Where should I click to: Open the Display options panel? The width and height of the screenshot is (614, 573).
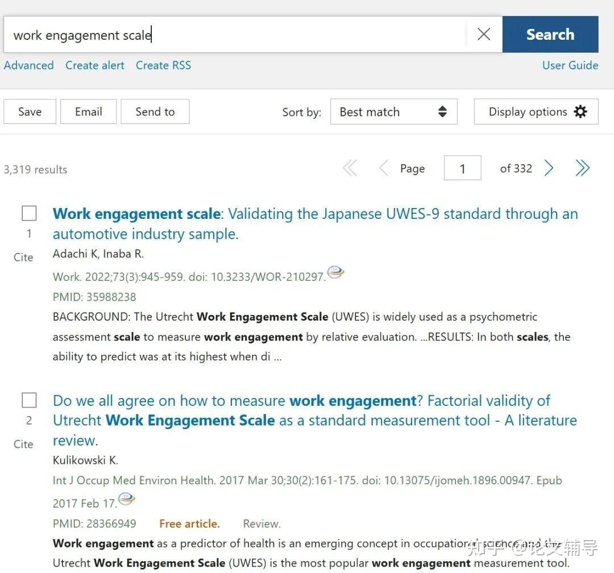coord(528,112)
